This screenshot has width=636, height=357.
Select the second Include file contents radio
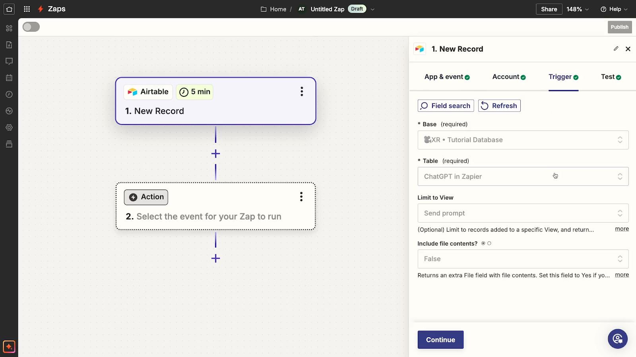pos(489,244)
